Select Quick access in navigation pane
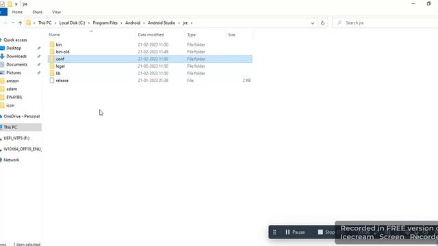Screen dimensions: 438x246 (x=15, y=40)
